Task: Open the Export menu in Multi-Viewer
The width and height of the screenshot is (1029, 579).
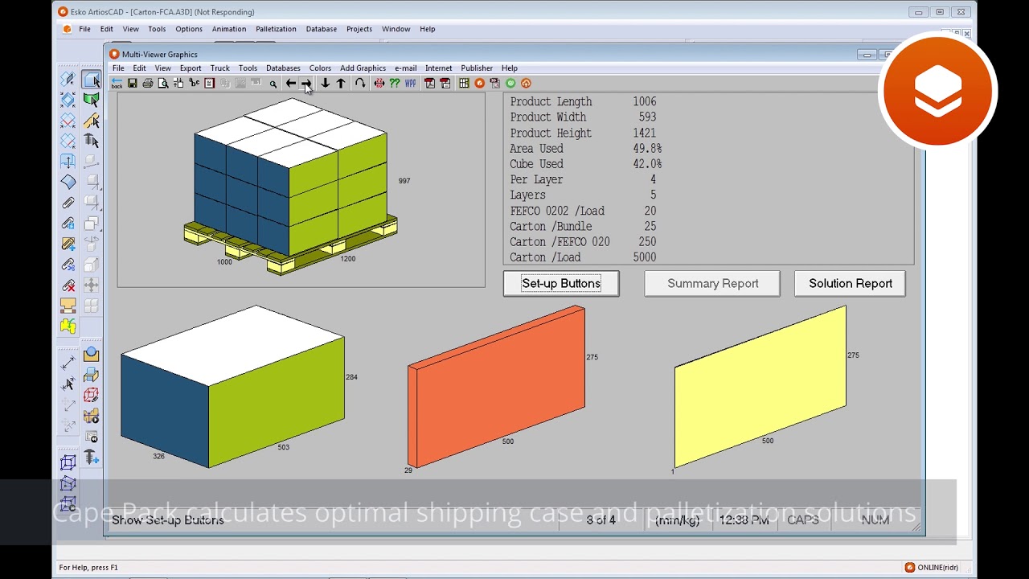Action: tap(191, 68)
